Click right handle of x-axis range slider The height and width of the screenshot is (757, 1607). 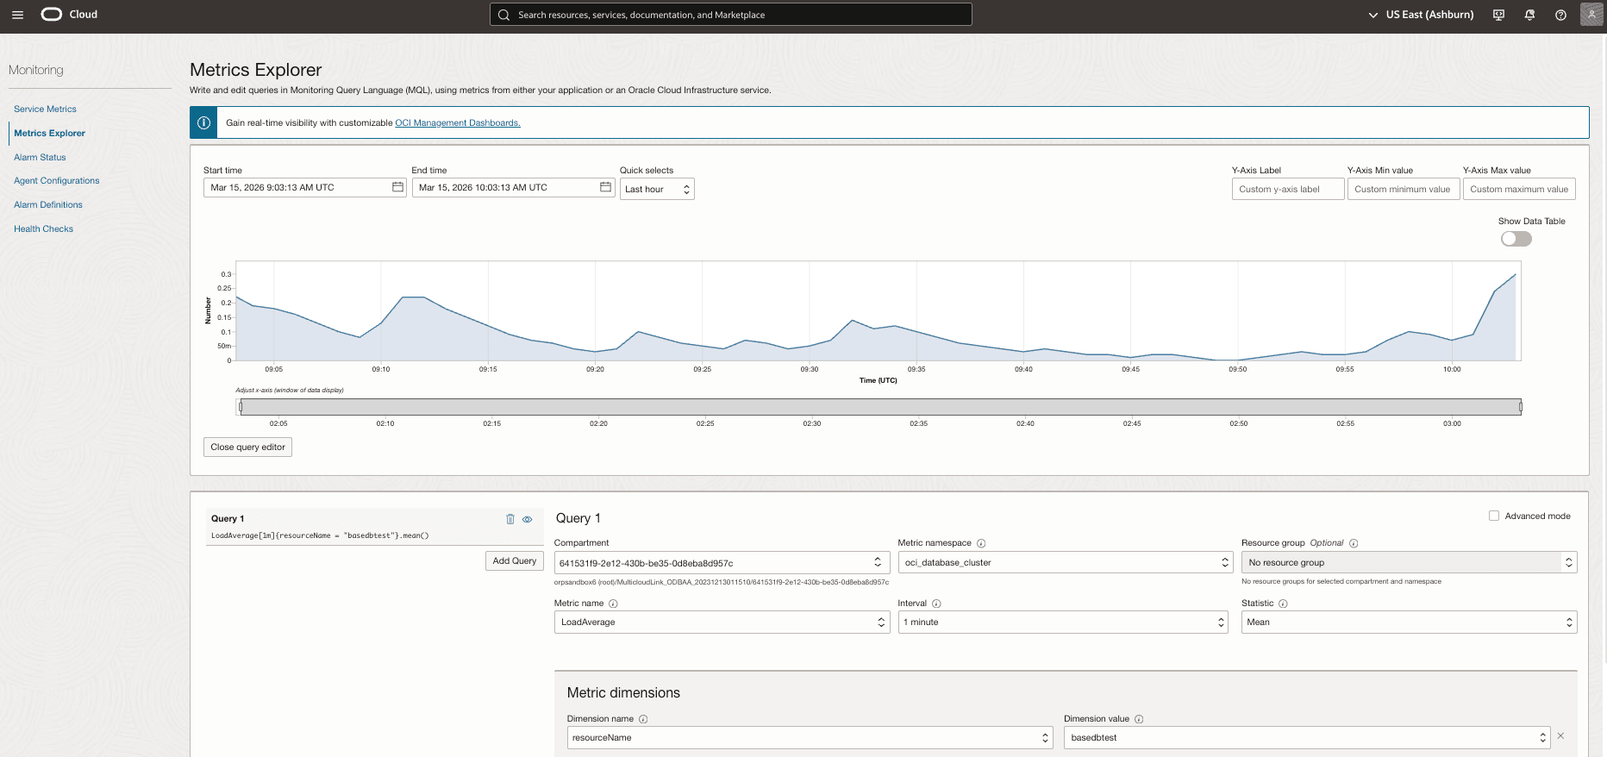(1520, 406)
